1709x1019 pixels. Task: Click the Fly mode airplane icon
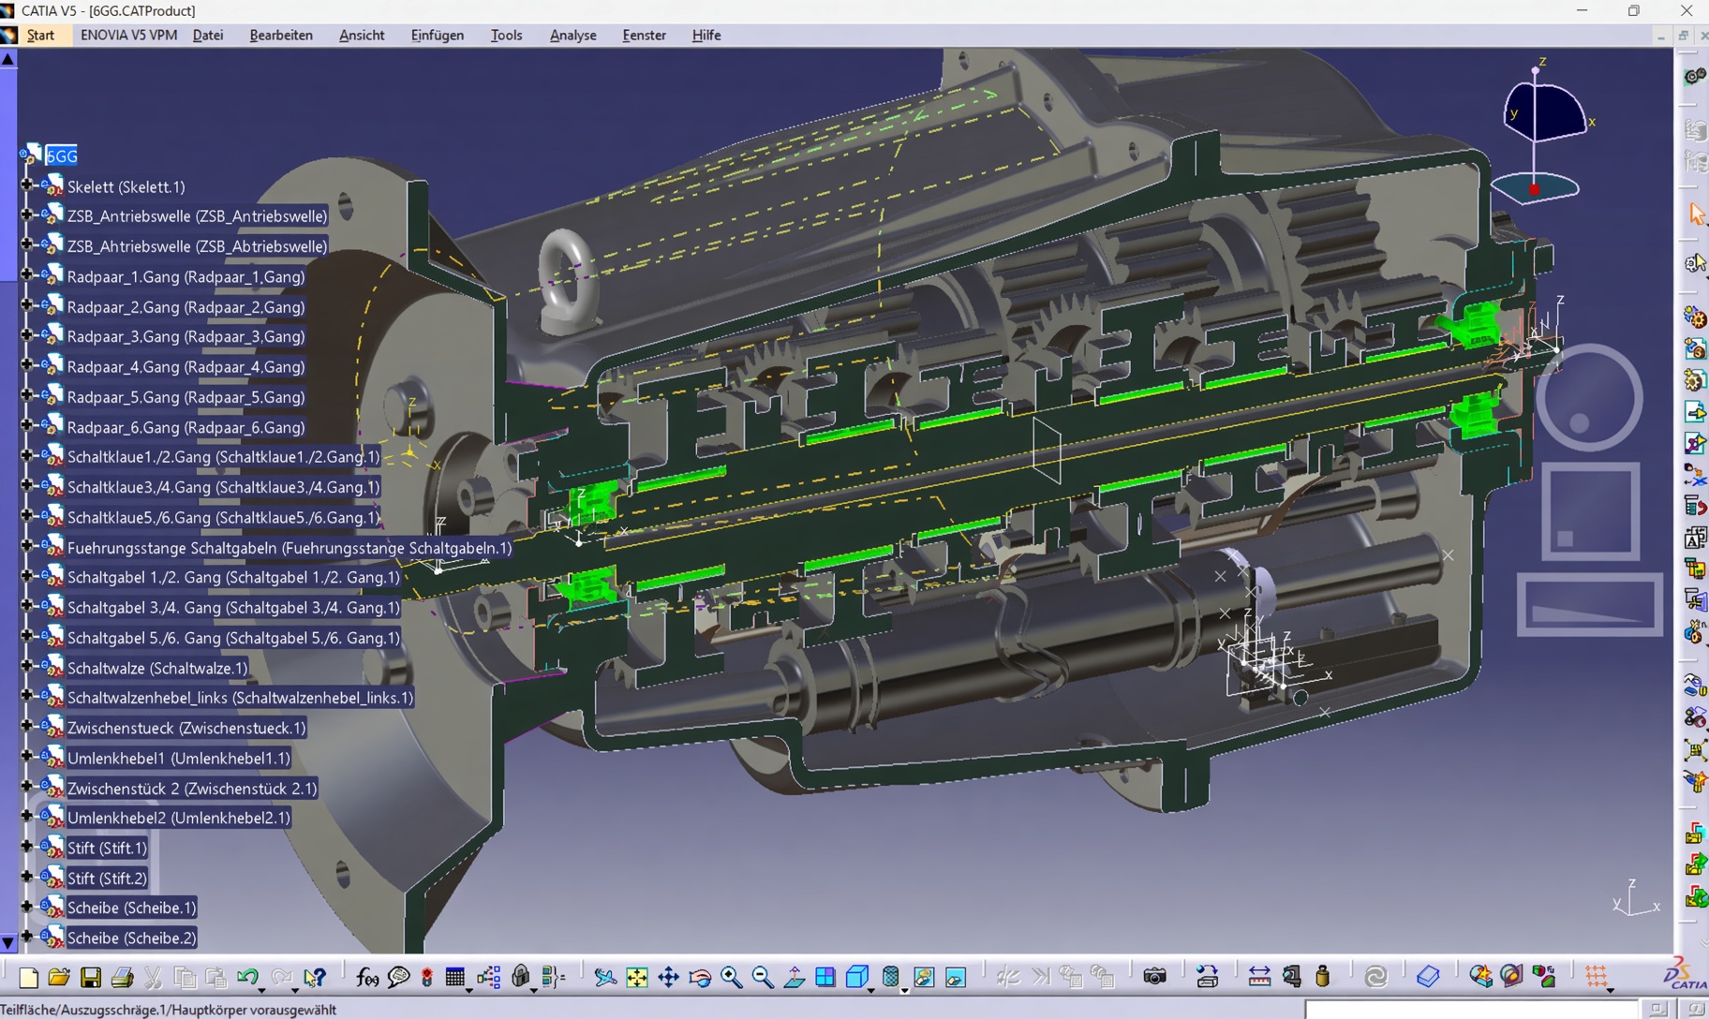(605, 978)
